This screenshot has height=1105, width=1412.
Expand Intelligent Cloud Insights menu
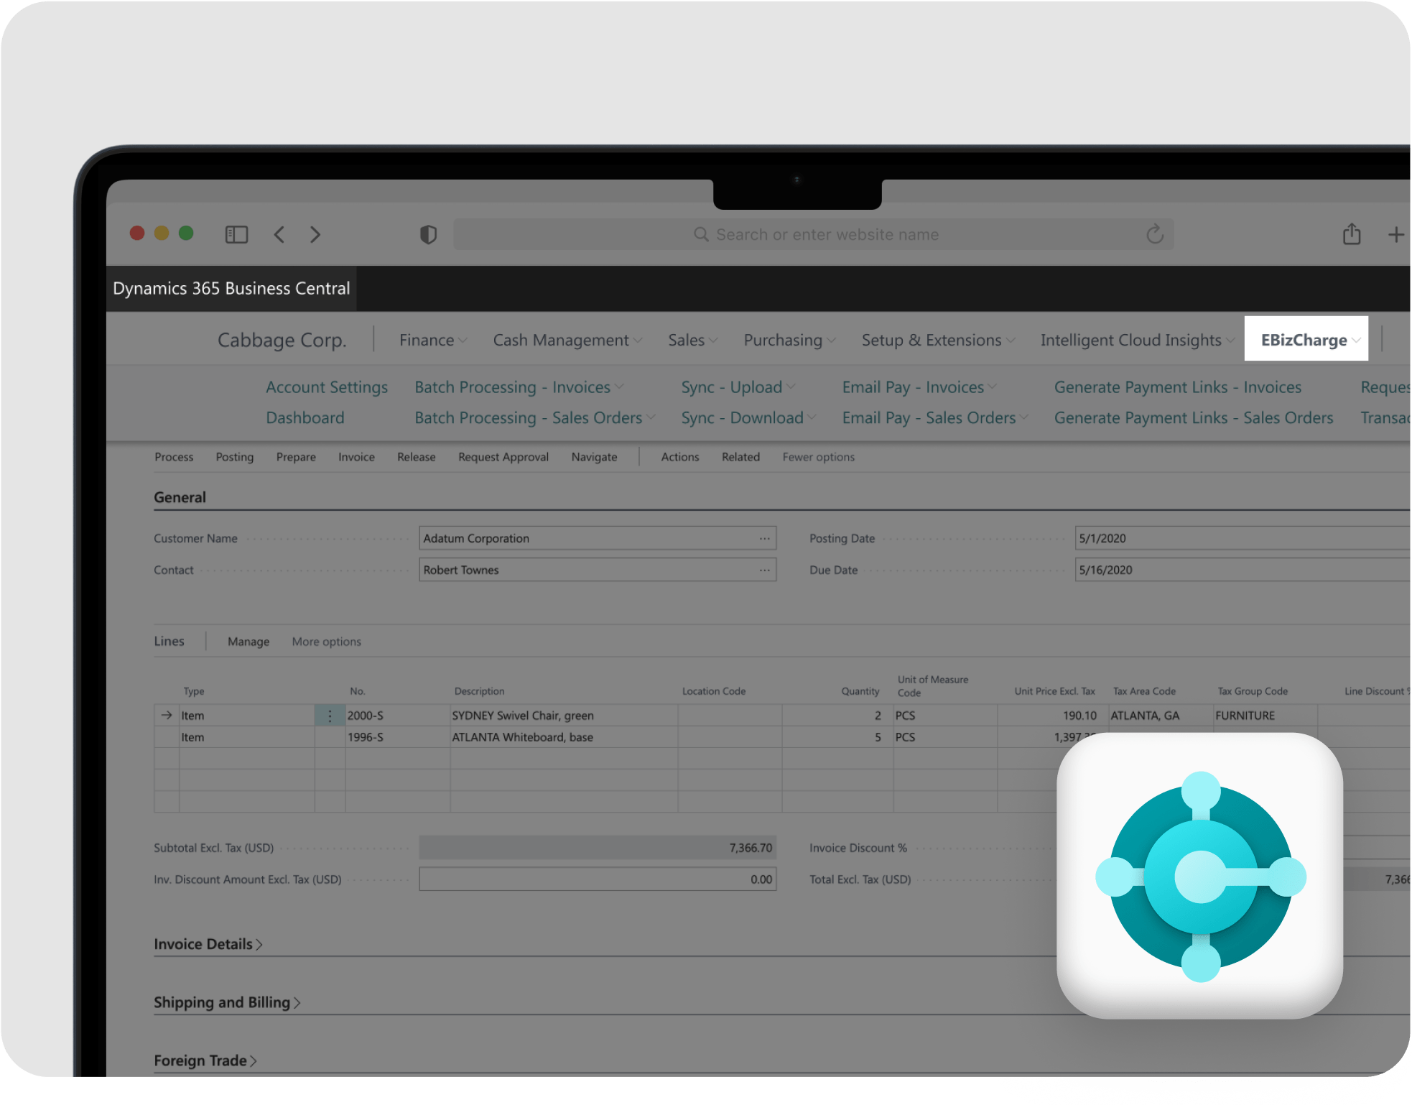tap(1138, 340)
